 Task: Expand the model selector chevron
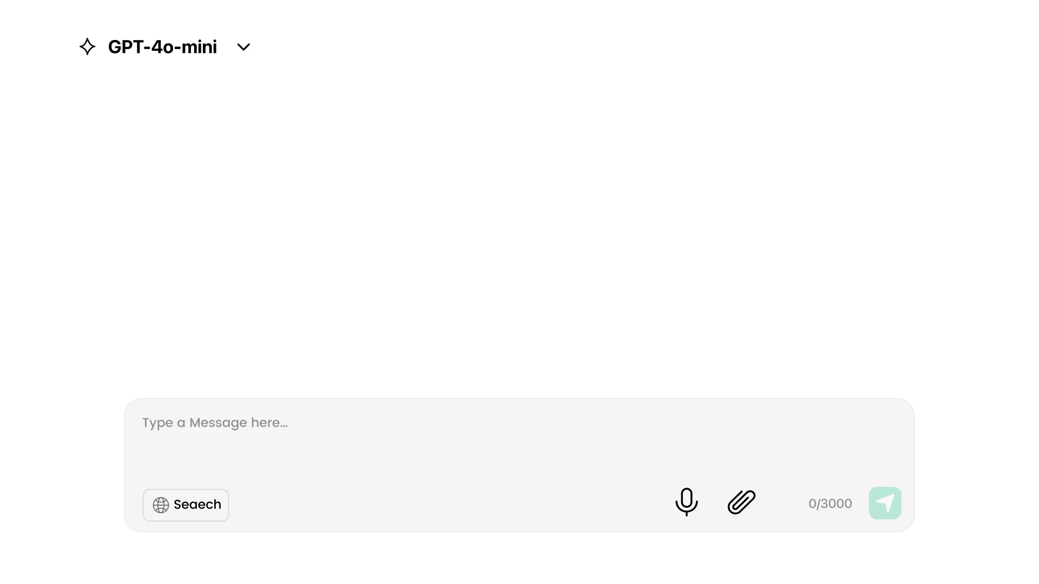click(x=244, y=47)
